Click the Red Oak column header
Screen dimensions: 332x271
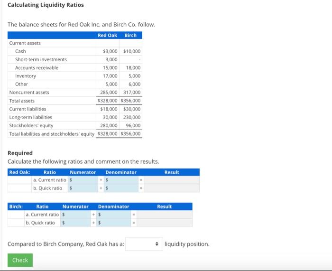107,36
